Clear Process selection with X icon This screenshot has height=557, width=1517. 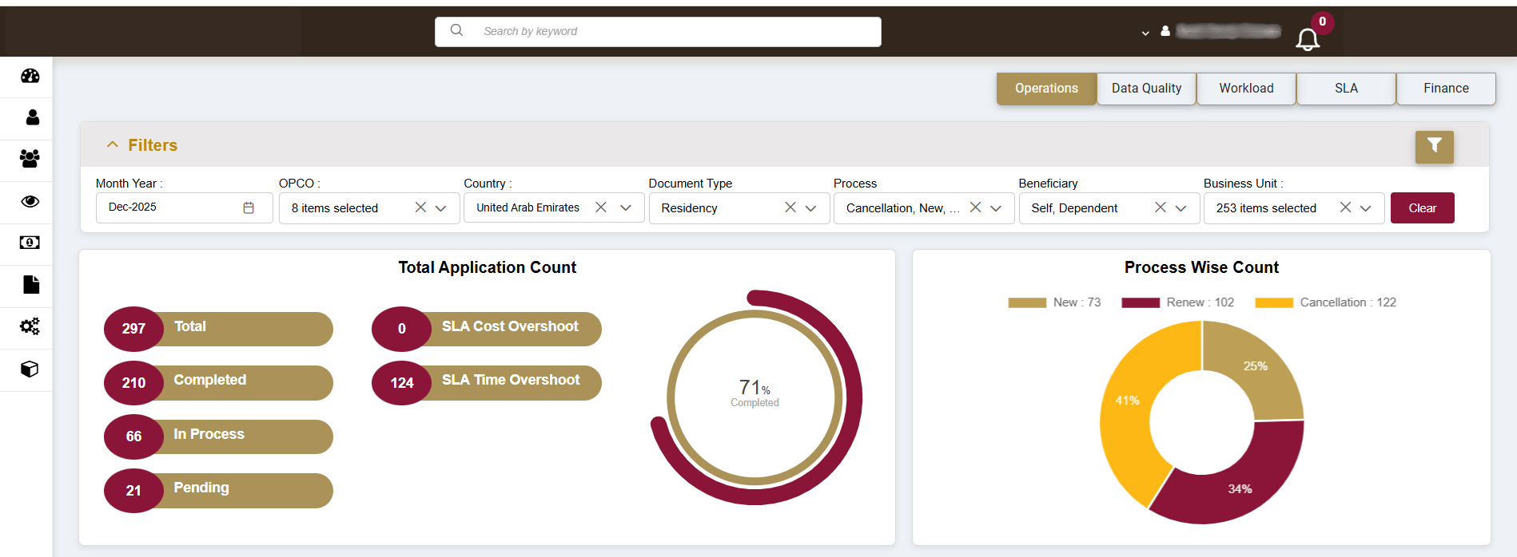coord(975,207)
